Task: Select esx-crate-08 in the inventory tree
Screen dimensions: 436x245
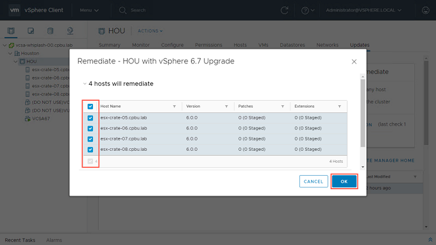Action: pos(50,94)
